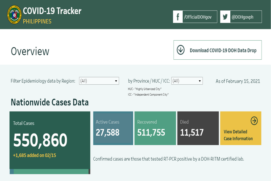Select the Active Cases tile
The width and height of the screenshot is (271, 181).
[x=113, y=128]
